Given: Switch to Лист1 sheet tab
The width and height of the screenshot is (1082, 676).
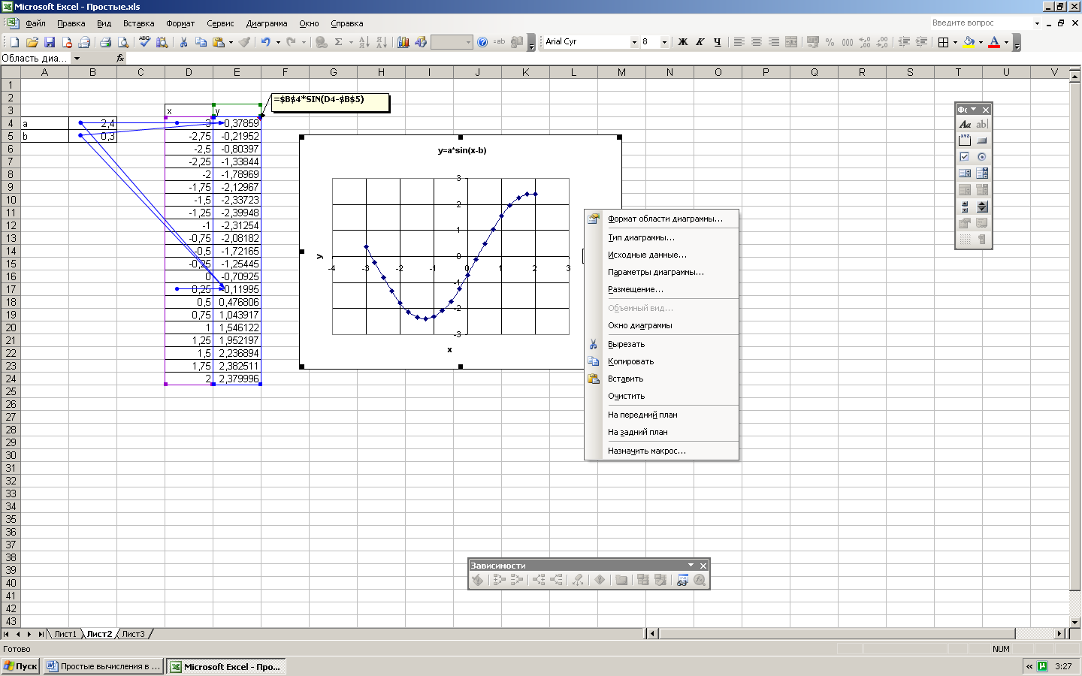Looking at the screenshot, I should point(65,634).
